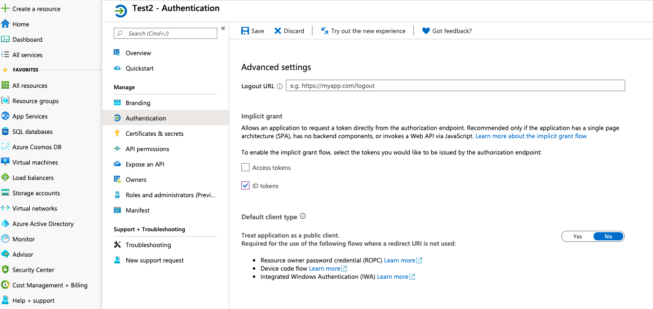Click the Load balancers diamond icon
Viewport: 653px width, 309px height.
[5, 178]
